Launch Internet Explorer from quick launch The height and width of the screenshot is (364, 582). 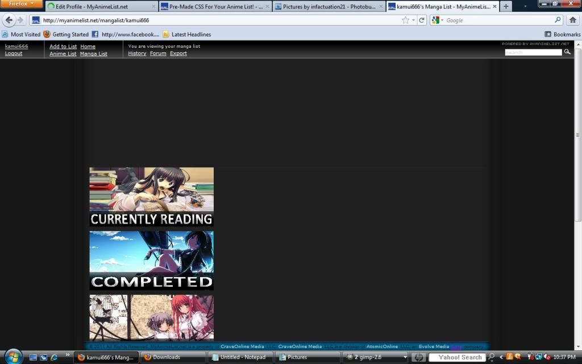click(x=54, y=357)
